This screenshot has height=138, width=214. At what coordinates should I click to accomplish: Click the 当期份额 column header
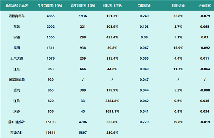[x=144, y=5]
